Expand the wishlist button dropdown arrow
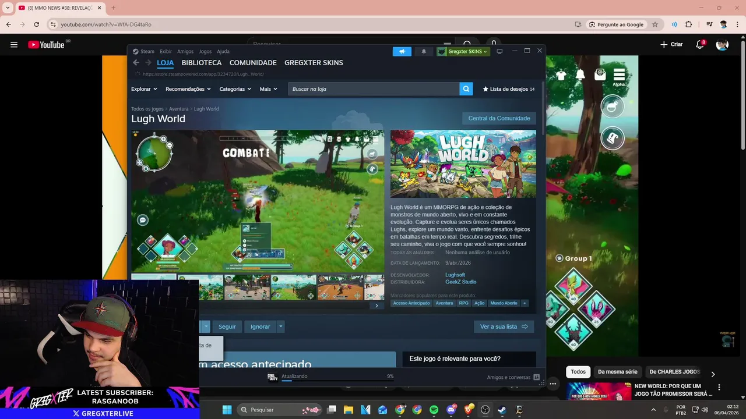746x419 pixels. [x=206, y=326]
